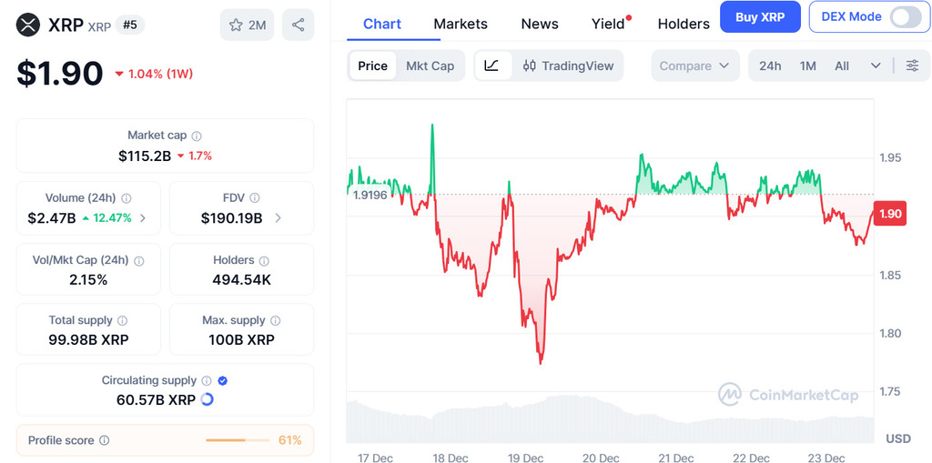Open the Compare dropdown
This screenshot has height=463, width=932.
[694, 65]
